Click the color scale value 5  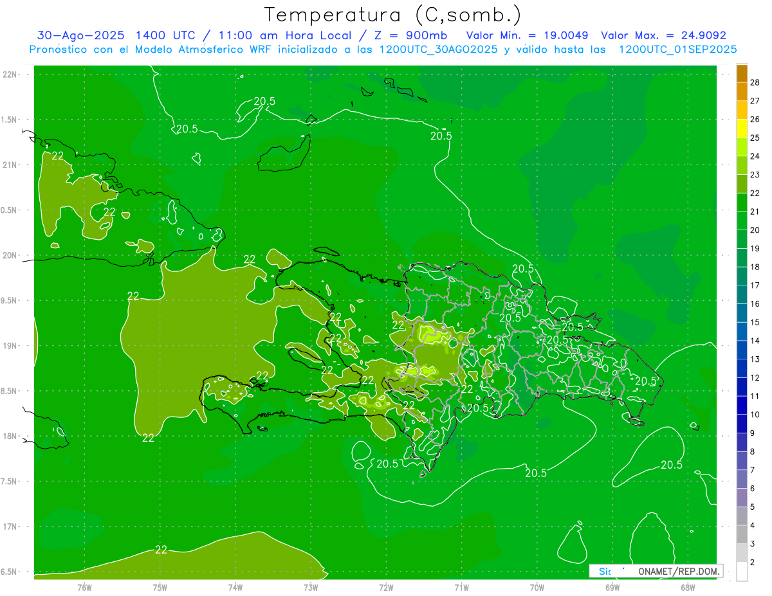753,507
